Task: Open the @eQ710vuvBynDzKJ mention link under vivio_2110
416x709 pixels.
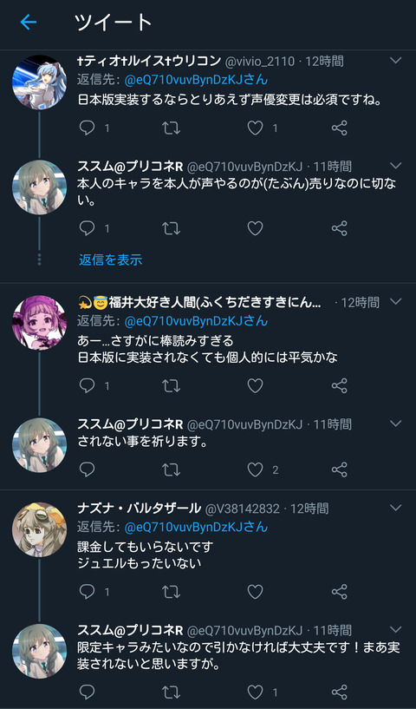Action: (x=196, y=80)
